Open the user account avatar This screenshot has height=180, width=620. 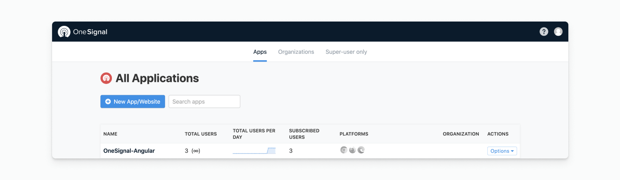click(x=558, y=31)
